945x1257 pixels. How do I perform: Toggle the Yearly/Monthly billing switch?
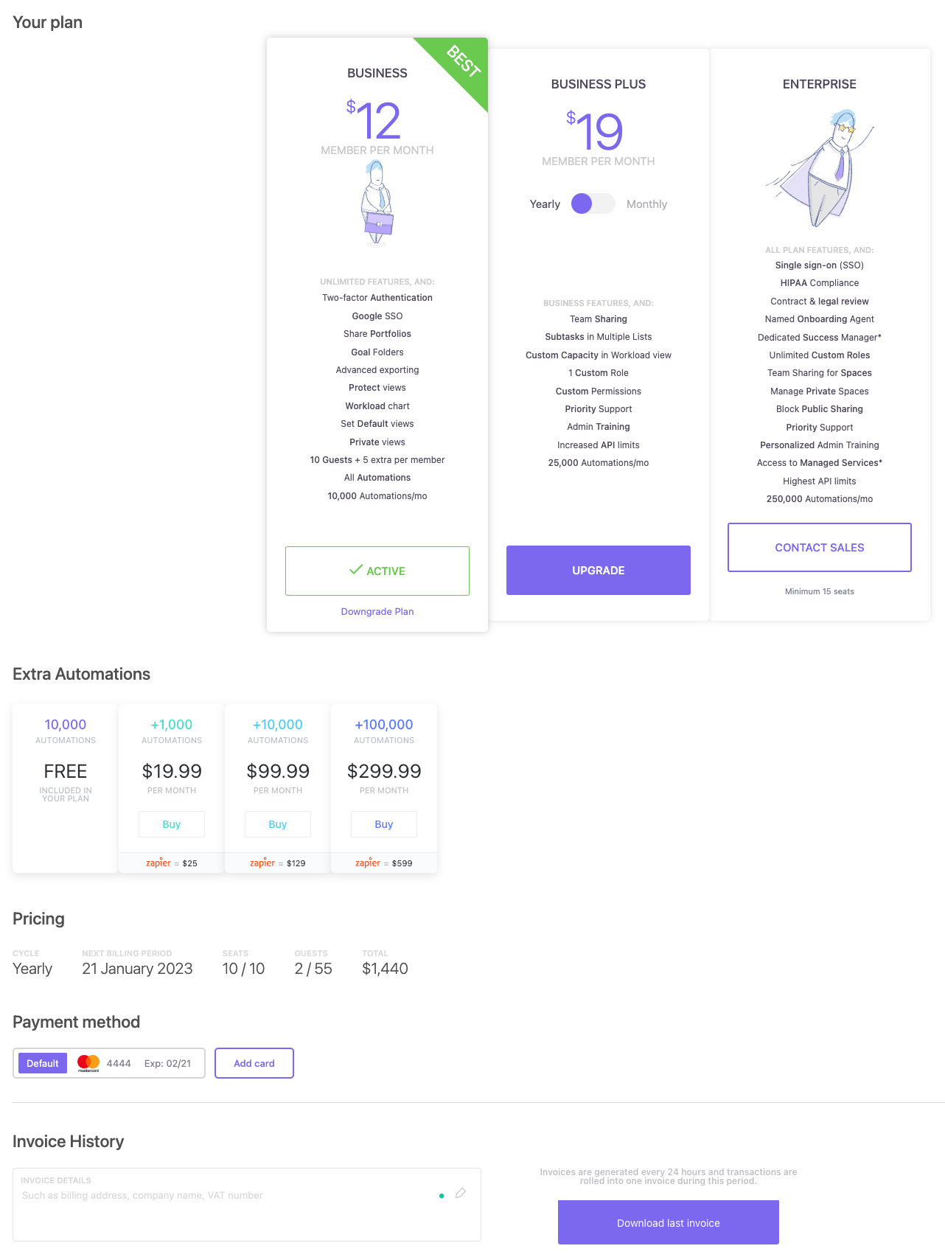[593, 204]
